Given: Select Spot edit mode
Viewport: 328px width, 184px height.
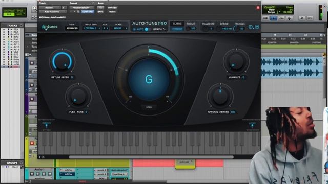Looking at the screenshot, I should (x=20, y=10).
